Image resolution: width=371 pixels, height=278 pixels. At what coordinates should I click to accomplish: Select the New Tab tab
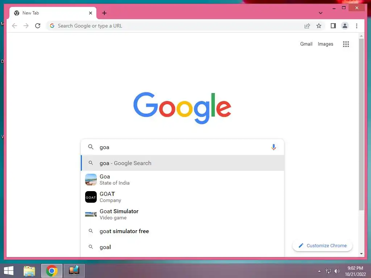click(x=53, y=13)
